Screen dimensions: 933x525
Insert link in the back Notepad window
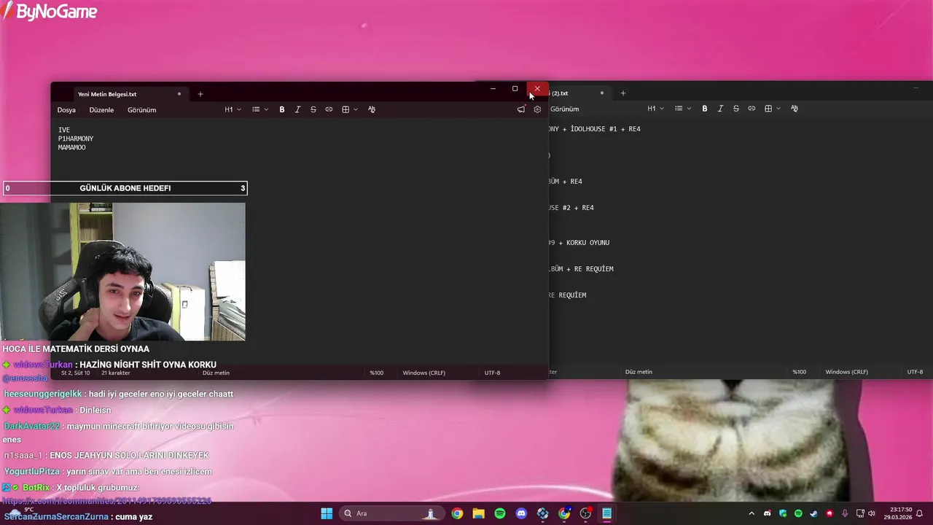(752, 109)
